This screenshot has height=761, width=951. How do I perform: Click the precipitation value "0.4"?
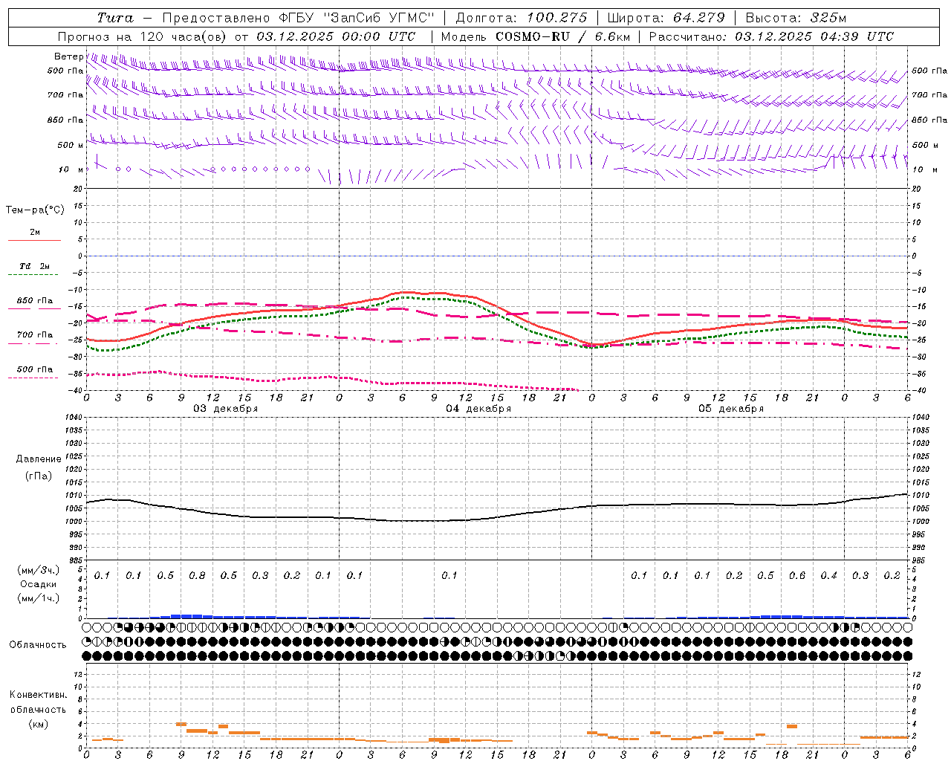tap(829, 576)
